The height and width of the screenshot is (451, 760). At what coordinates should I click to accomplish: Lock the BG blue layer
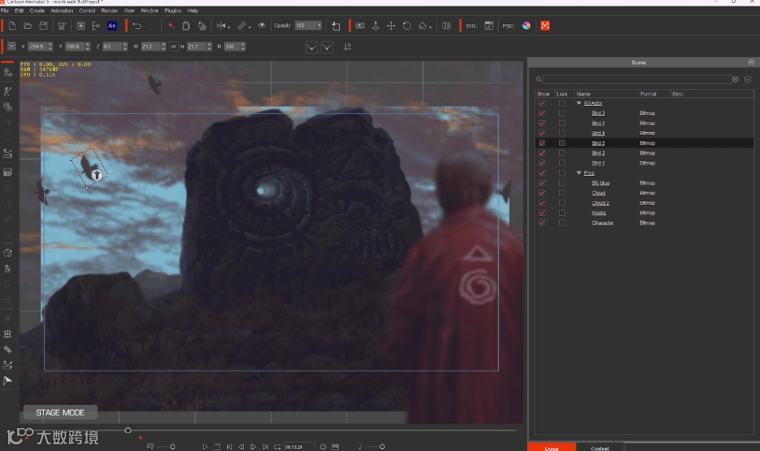[562, 183]
